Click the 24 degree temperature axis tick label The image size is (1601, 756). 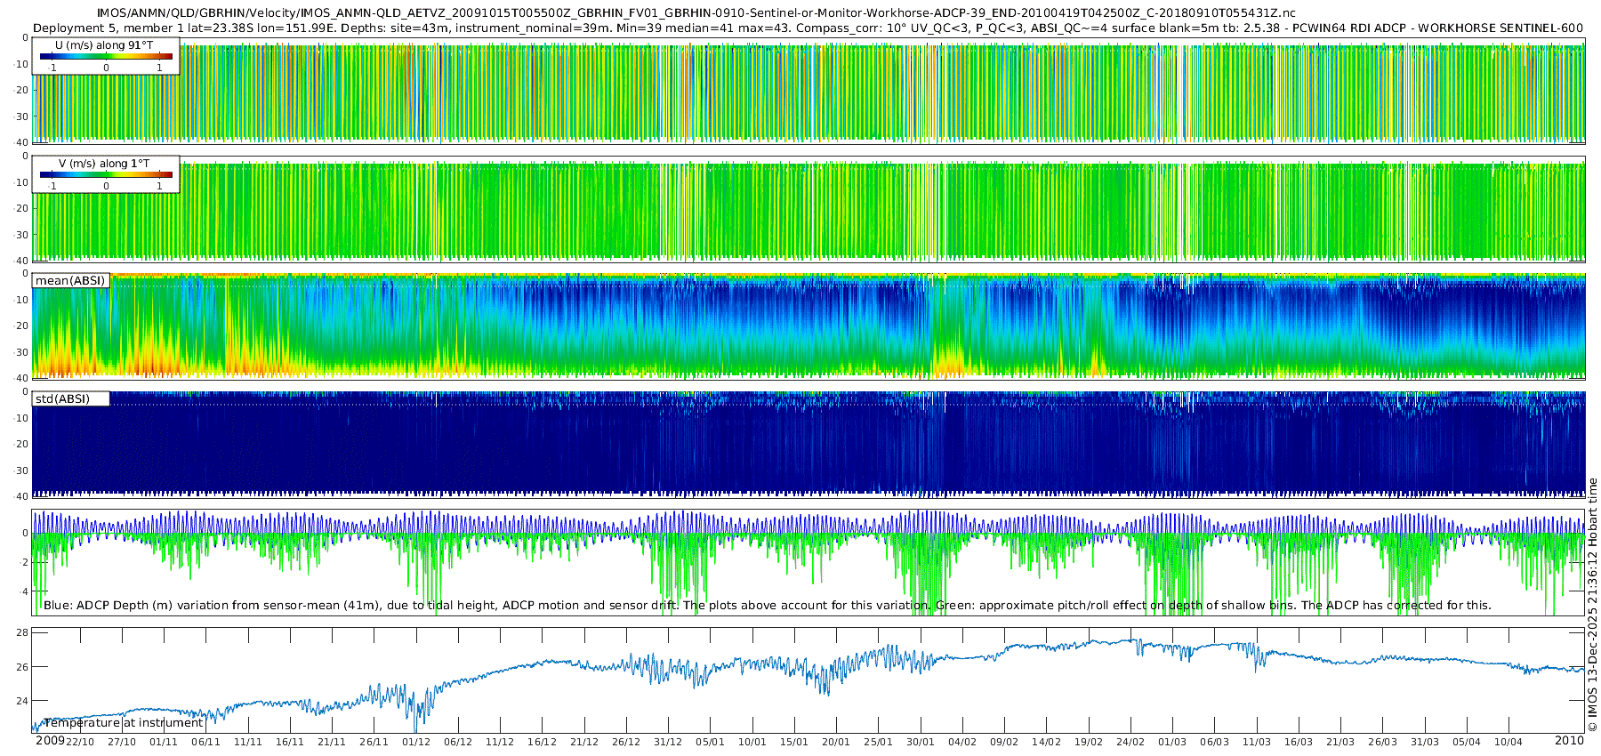(22, 701)
